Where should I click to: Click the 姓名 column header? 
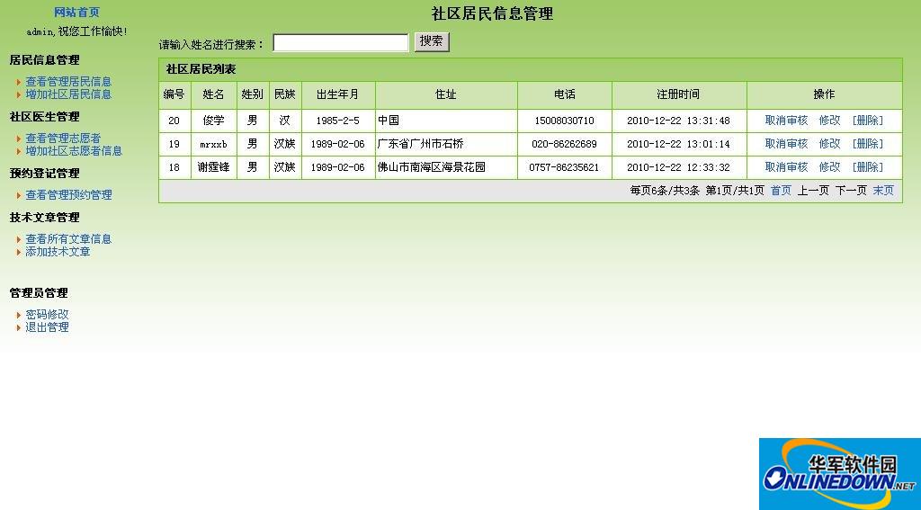coord(214,94)
